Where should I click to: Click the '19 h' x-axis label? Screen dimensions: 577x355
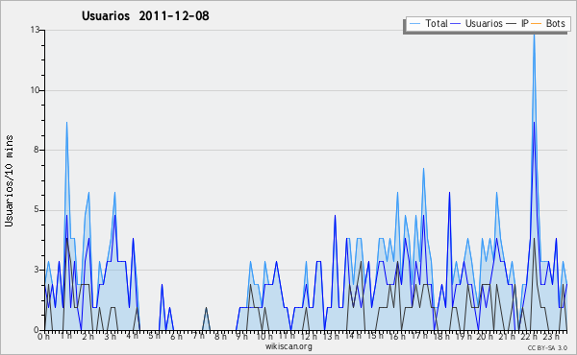click(464, 336)
